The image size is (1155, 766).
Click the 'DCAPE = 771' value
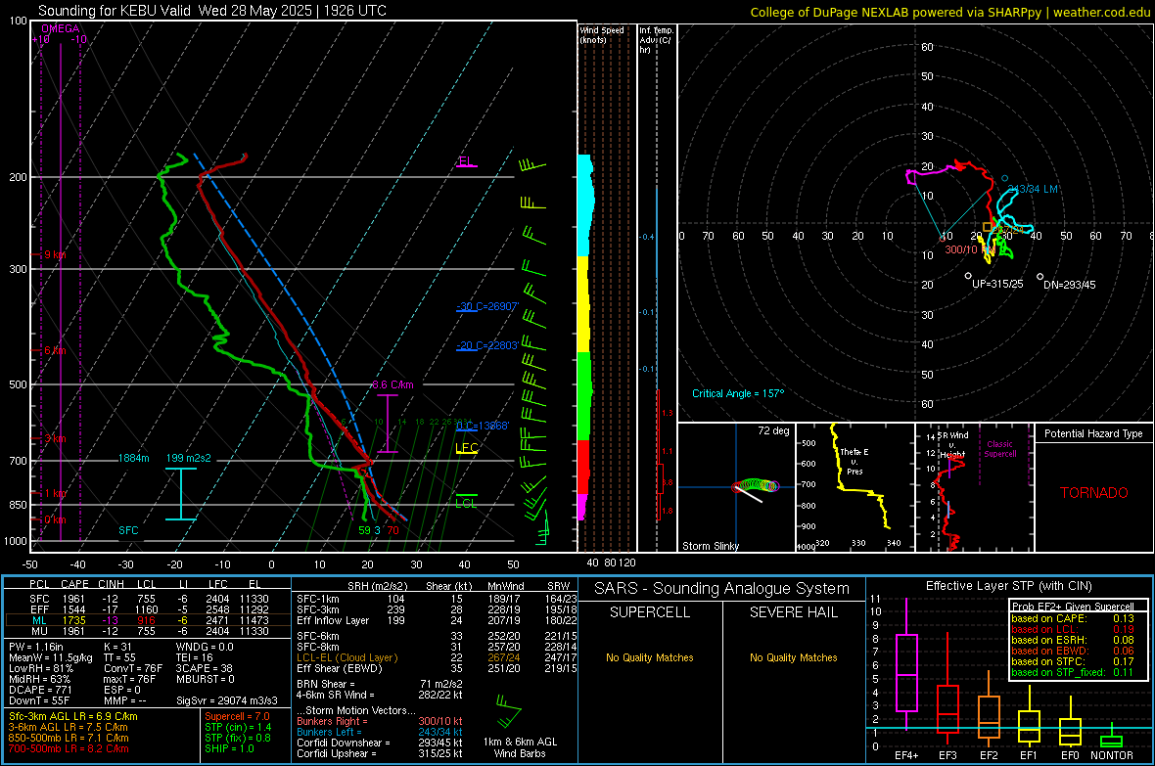pyautogui.click(x=40, y=690)
